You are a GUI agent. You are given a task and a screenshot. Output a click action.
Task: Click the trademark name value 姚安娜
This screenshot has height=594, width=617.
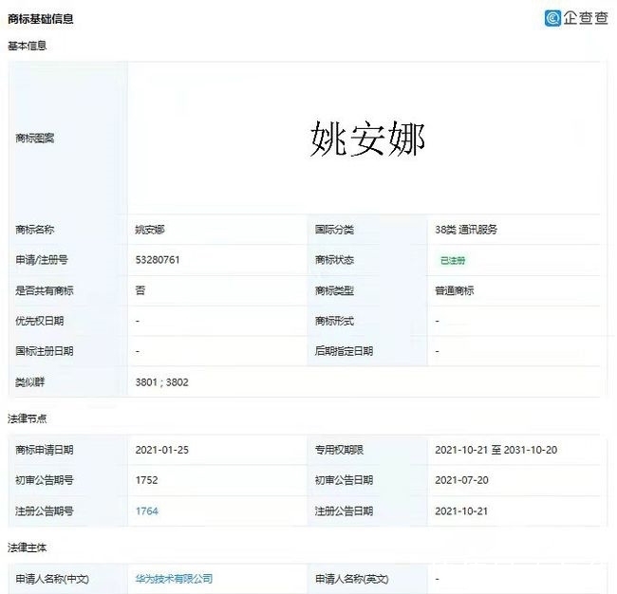150,230
